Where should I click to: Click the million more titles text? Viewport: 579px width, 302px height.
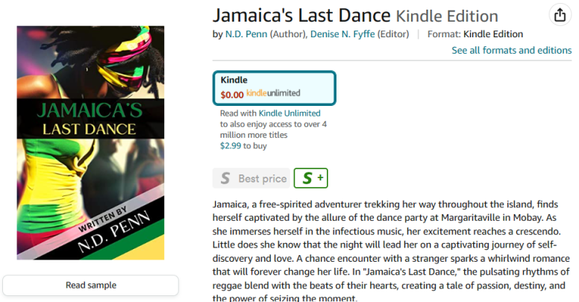(254, 135)
